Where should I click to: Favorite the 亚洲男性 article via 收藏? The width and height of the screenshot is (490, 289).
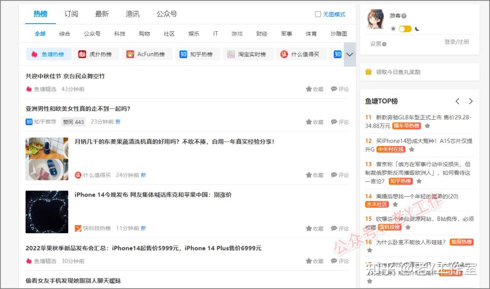[x=315, y=122]
